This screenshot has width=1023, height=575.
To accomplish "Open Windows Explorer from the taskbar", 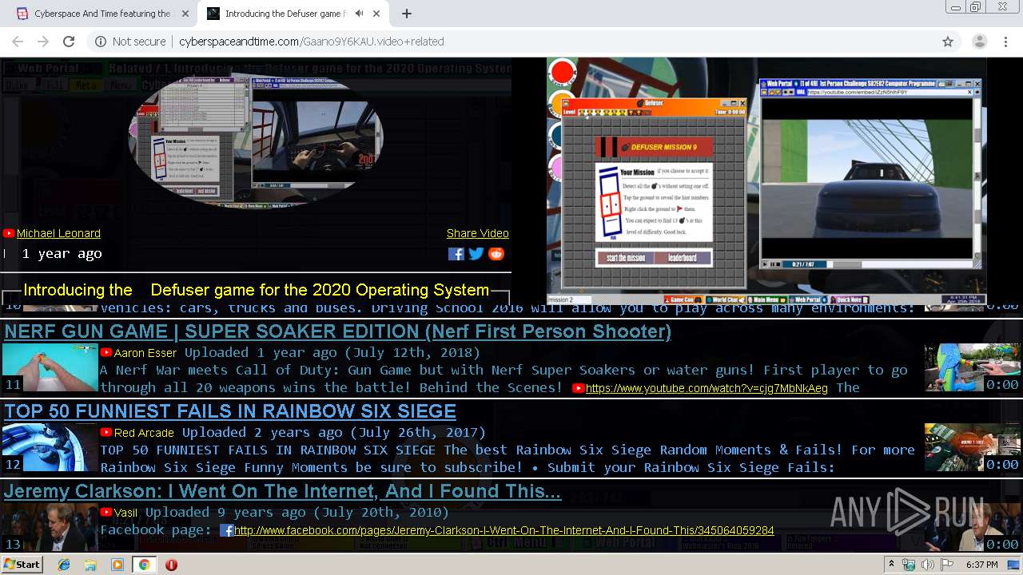I will click(x=90, y=565).
